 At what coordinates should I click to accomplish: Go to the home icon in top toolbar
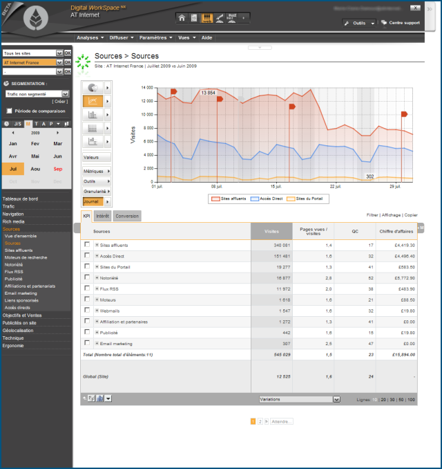tap(182, 18)
